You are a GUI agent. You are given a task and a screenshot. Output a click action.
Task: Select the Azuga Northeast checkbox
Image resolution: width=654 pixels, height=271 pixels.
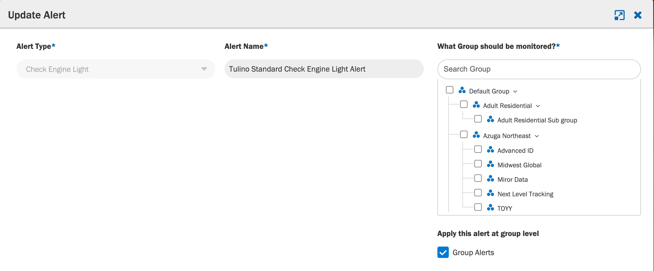click(464, 134)
